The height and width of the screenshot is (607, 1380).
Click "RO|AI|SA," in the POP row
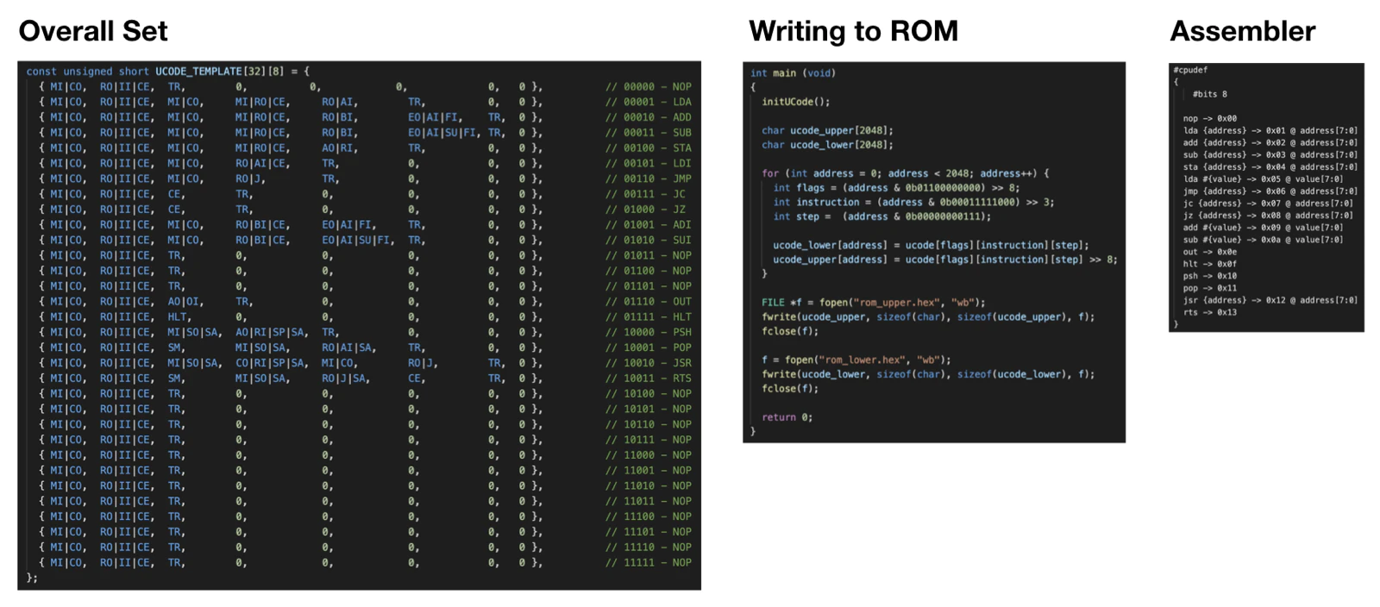coord(349,347)
